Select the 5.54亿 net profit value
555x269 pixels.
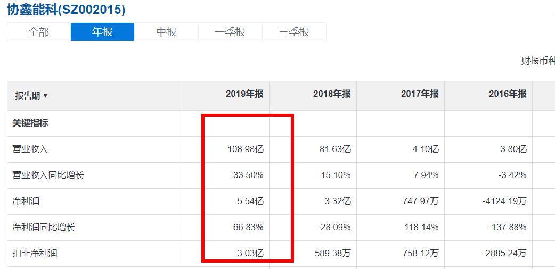(250, 201)
